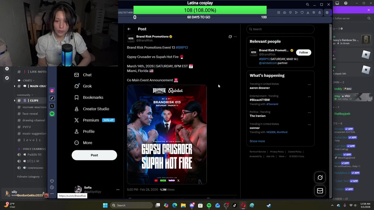Open Spotify from the Windows taskbar
Screen dimensions: 374x210
pyautogui.click(x=209, y=205)
